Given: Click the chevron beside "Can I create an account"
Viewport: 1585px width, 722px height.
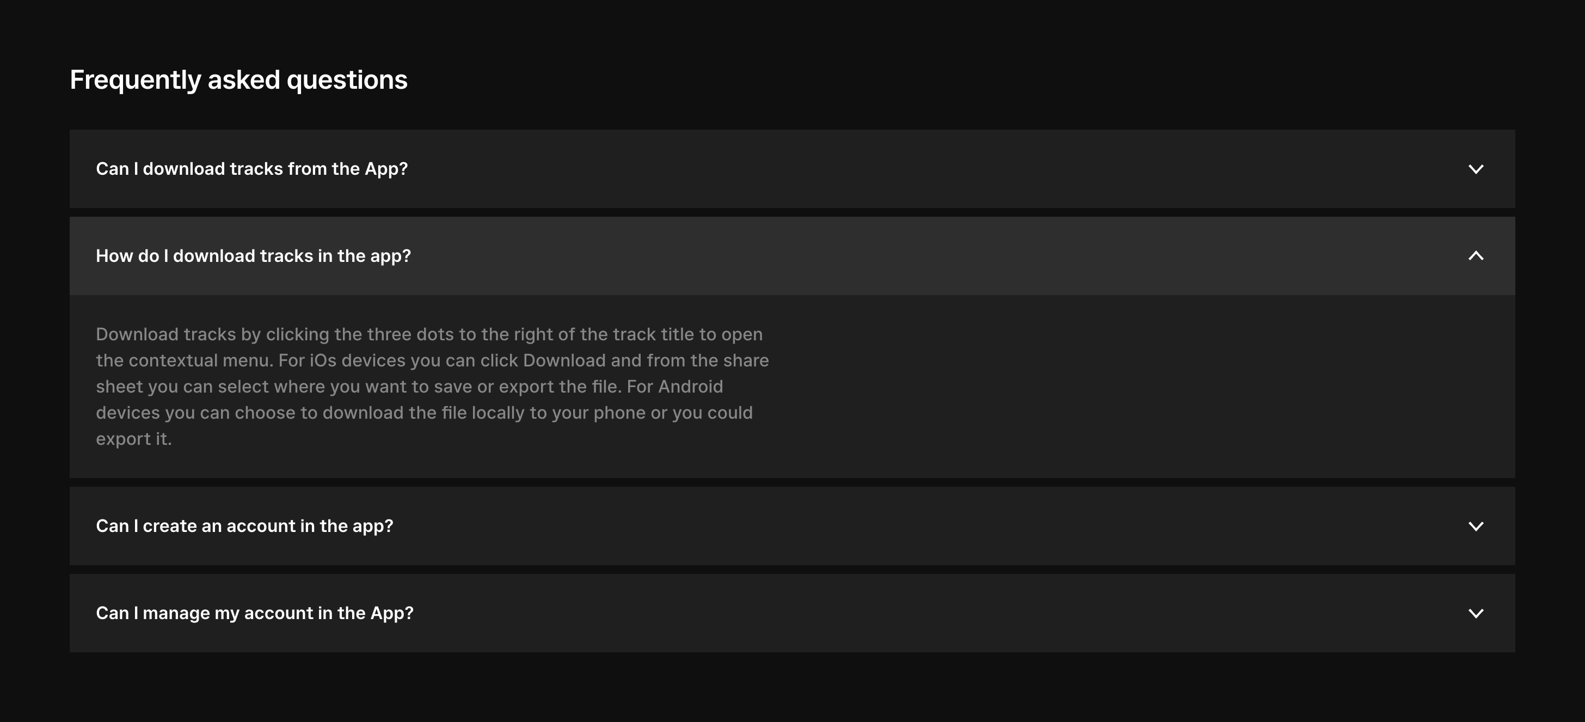Looking at the screenshot, I should (x=1476, y=527).
